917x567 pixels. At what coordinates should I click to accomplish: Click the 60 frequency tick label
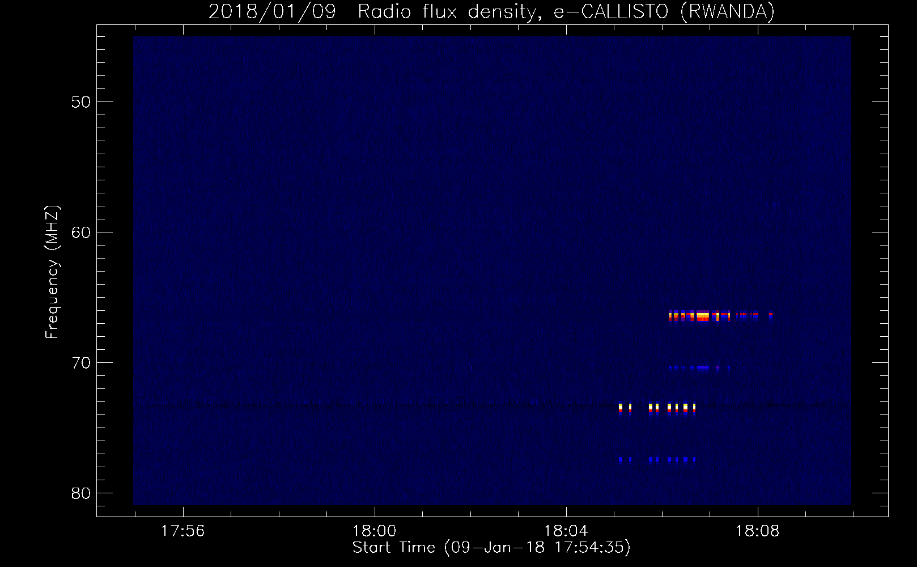pyautogui.click(x=81, y=232)
